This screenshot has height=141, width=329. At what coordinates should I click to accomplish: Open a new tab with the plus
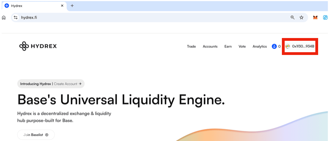click(x=72, y=6)
